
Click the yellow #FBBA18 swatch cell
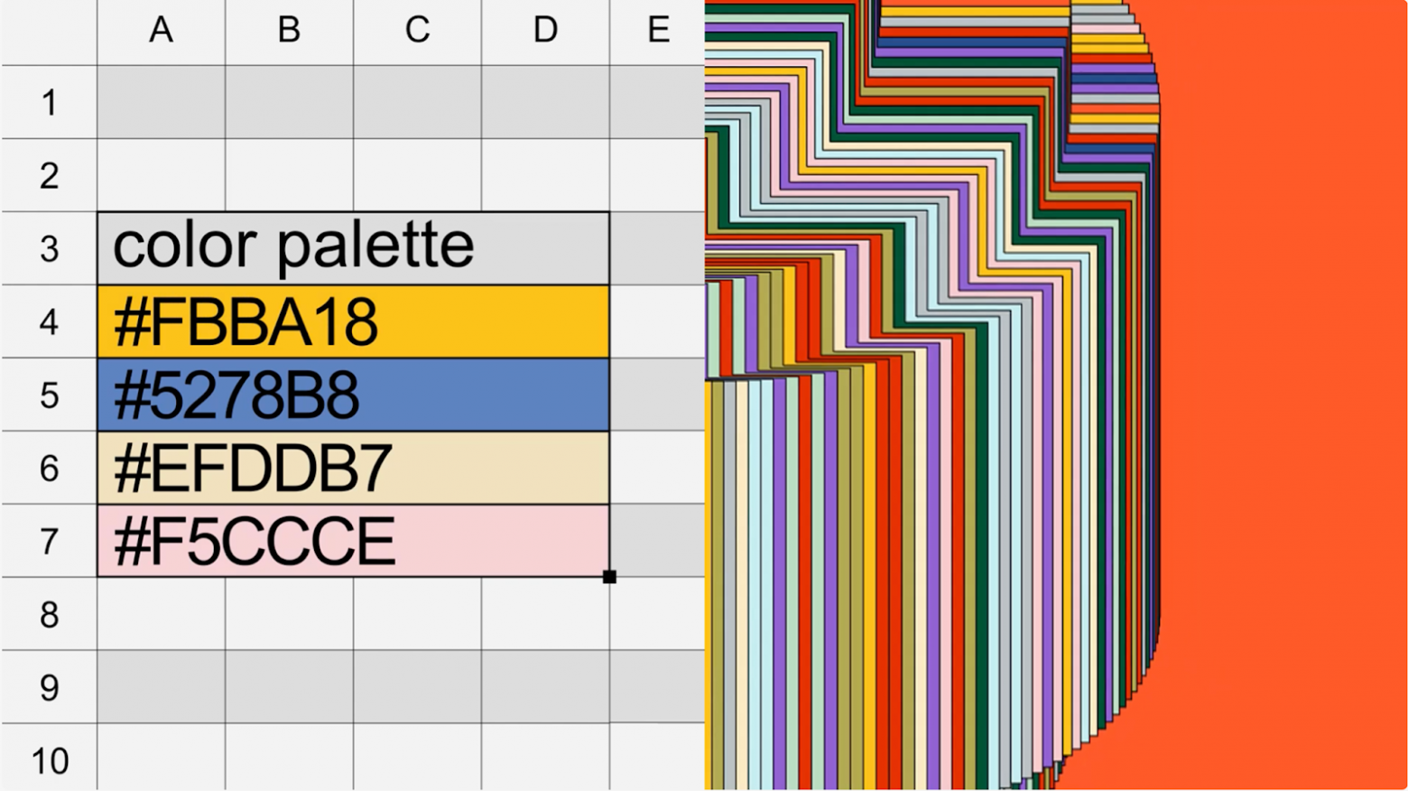(x=353, y=321)
